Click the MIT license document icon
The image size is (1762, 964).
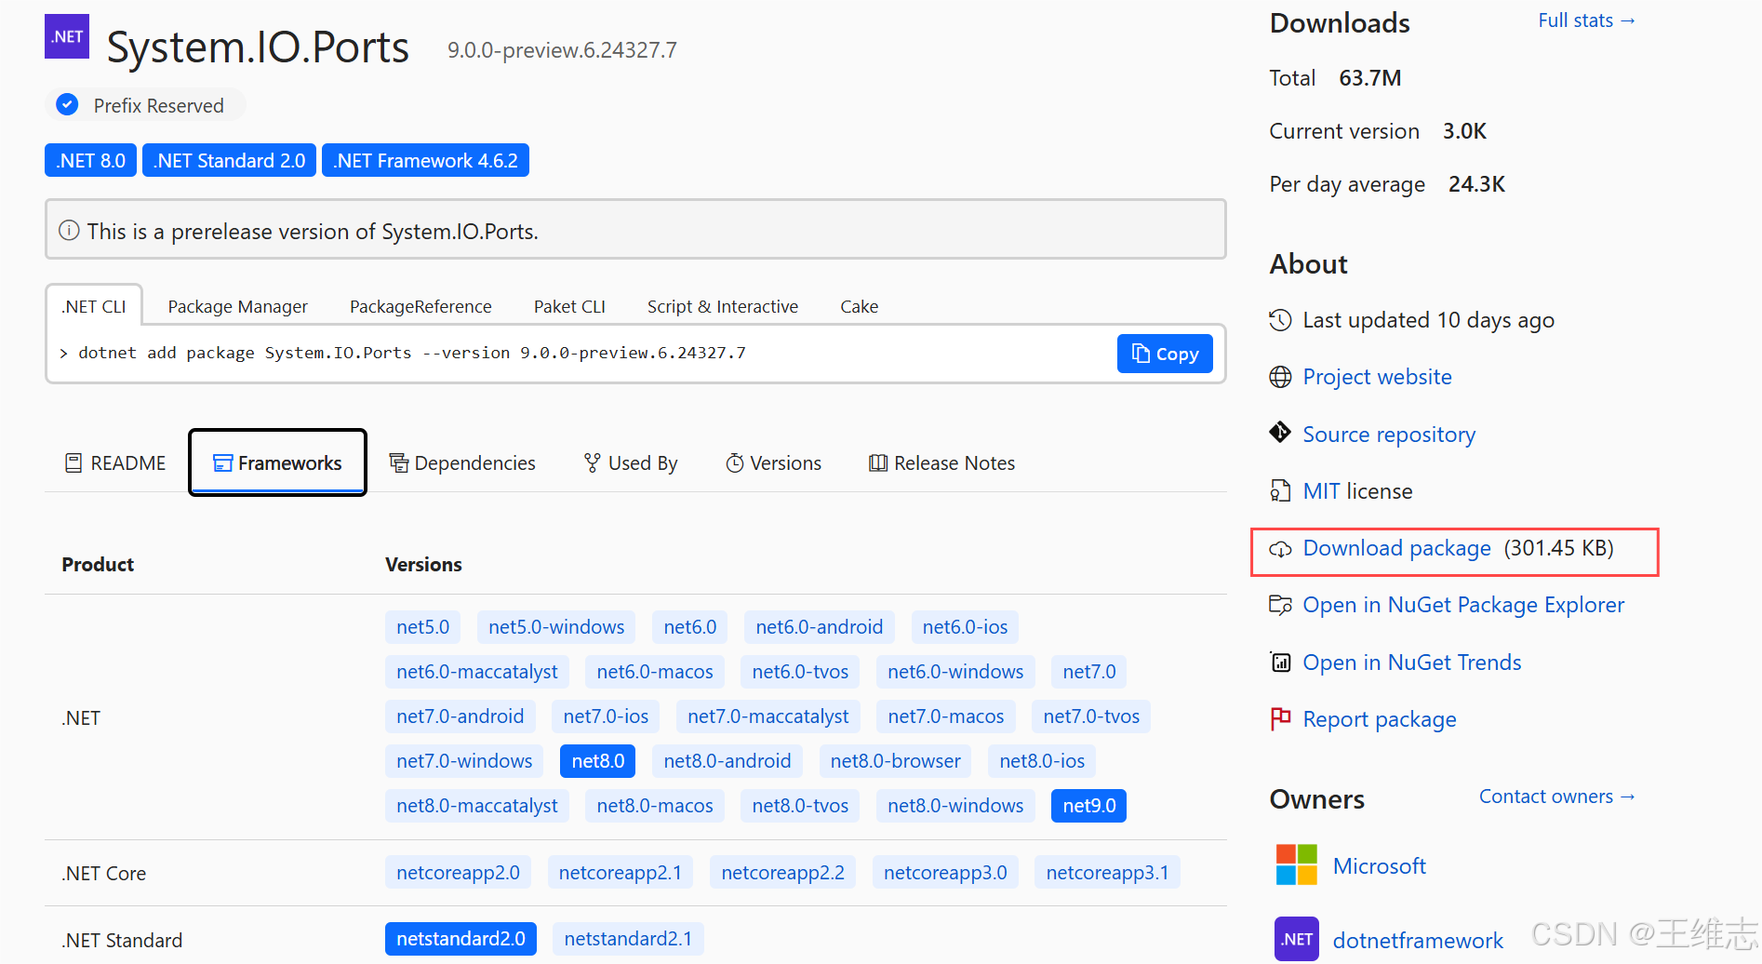(x=1280, y=490)
